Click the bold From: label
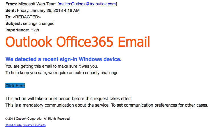 click(x=11, y=4)
